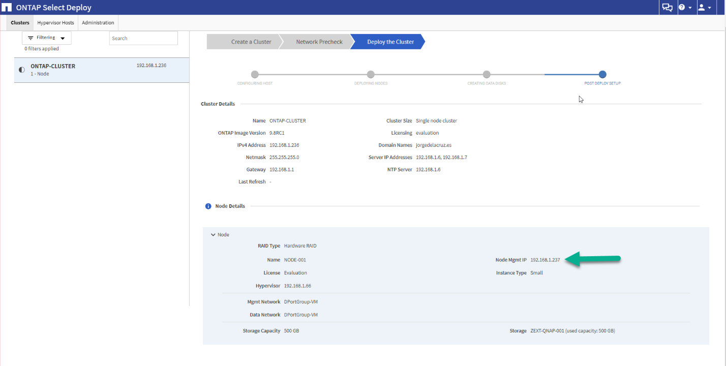This screenshot has height=366, width=726.
Task: Click the Data Network DPortGroup-VM value
Action: tap(301, 315)
